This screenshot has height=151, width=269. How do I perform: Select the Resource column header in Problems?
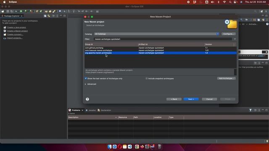126,117
